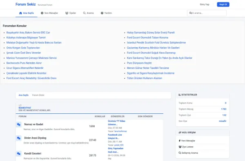Click the chat bubble icon for Dinler Arasi Diyalog
The height and width of the screenshot is (161, 245).
coord(19,138)
